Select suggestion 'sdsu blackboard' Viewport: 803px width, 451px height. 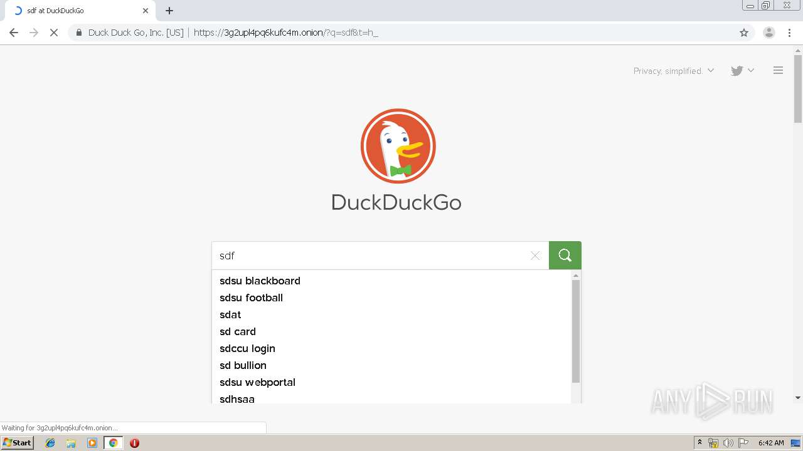pos(391,281)
